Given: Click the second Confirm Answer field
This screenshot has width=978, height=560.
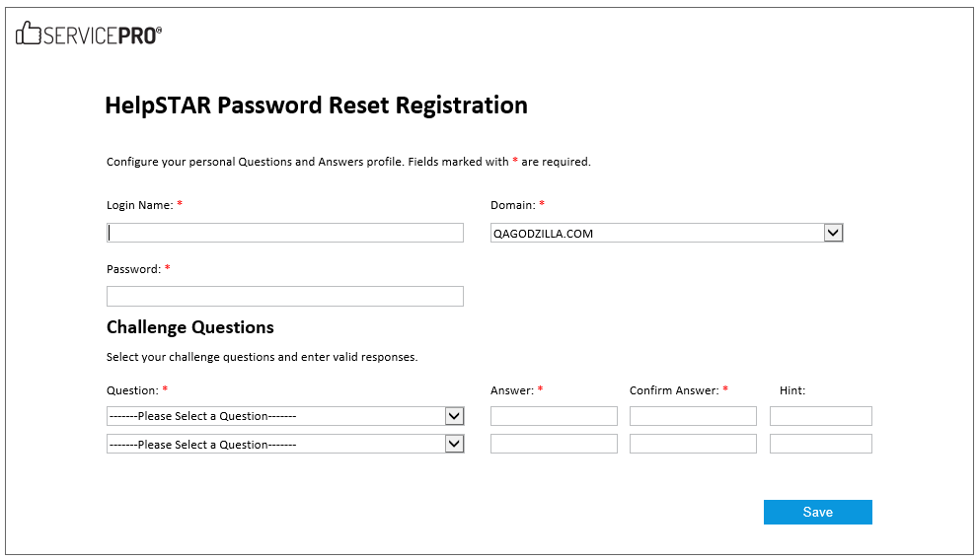Looking at the screenshot, I should pyautogui.click(x=693, y=444).
